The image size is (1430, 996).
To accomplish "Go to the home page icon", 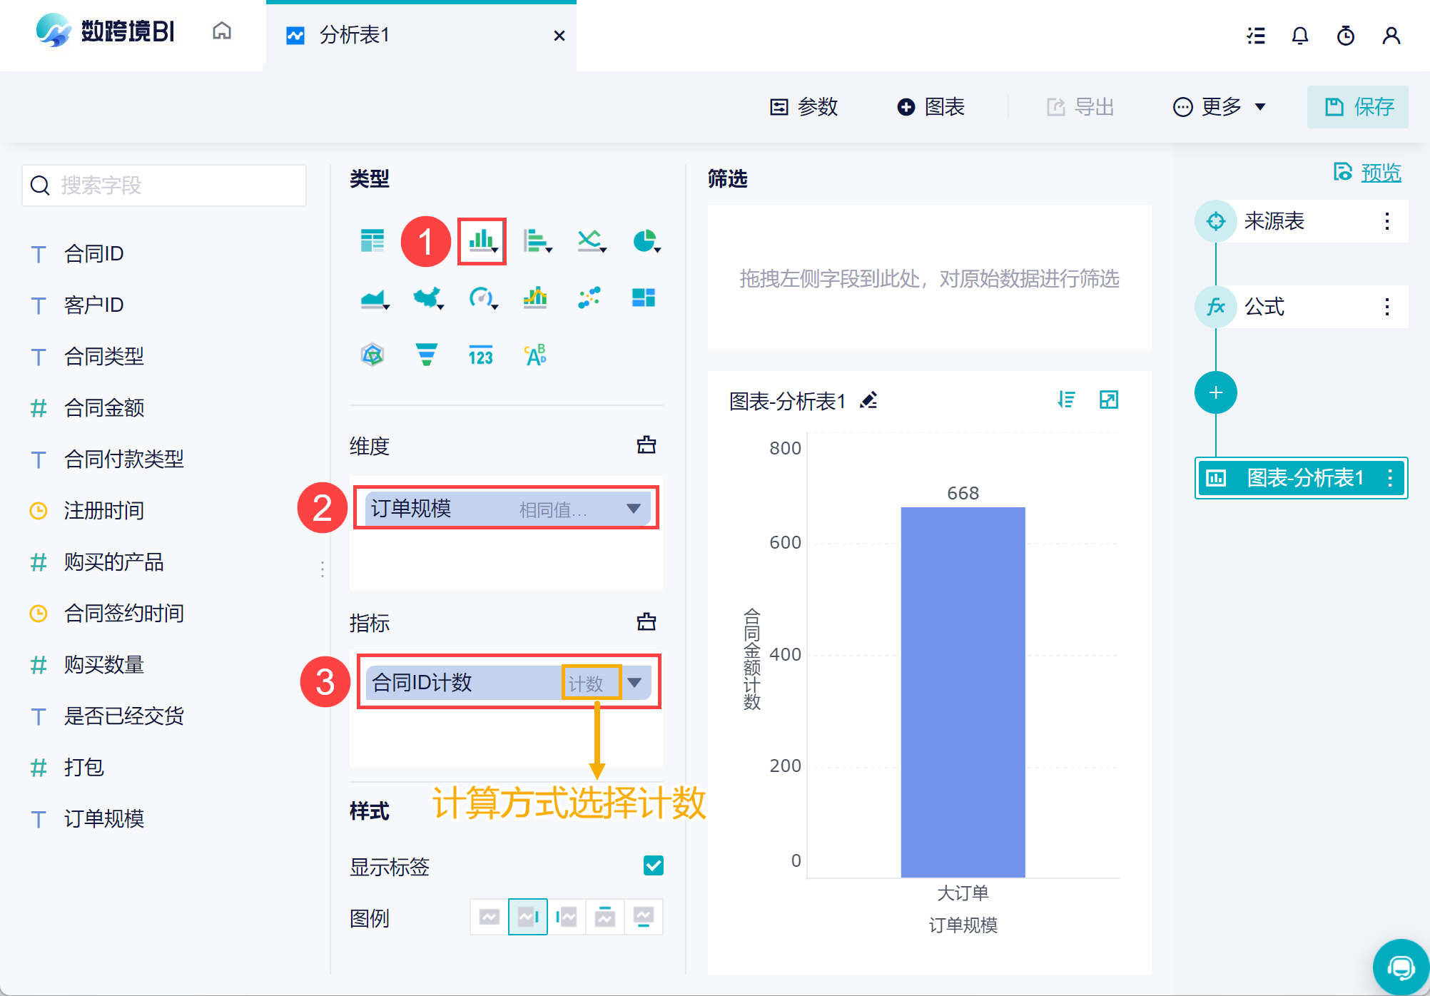I will [x=222, y=31].
